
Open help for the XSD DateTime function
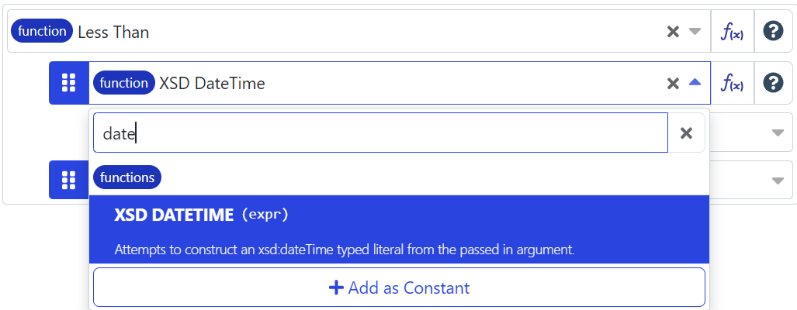[773, 83]
